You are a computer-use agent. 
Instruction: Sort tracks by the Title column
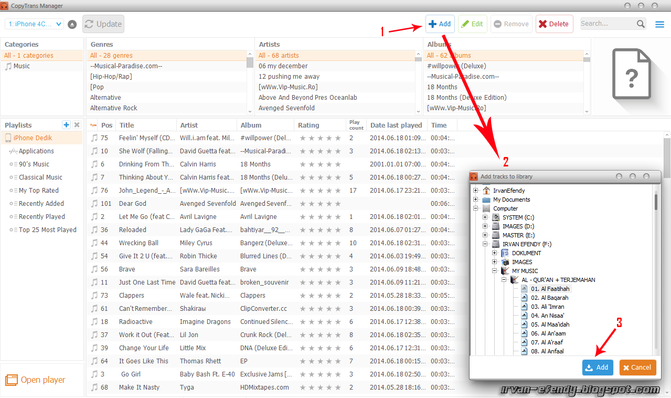pyautogui.click(x=146, y=125)
